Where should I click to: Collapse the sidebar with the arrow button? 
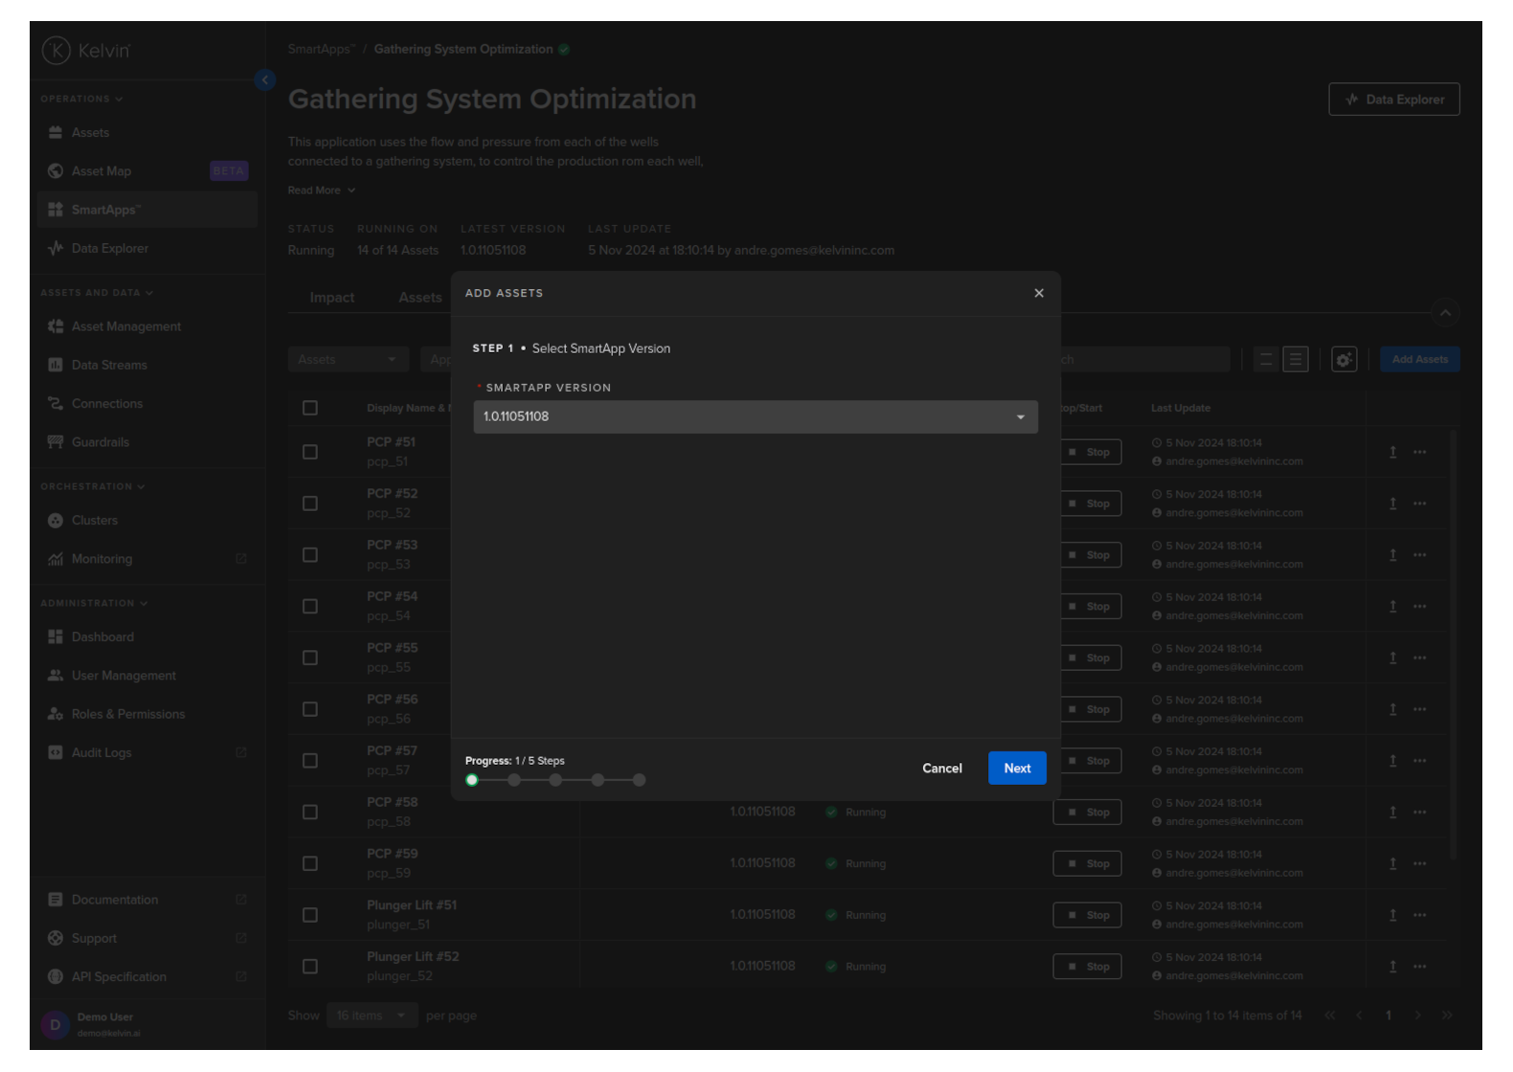tap(265, 80)
